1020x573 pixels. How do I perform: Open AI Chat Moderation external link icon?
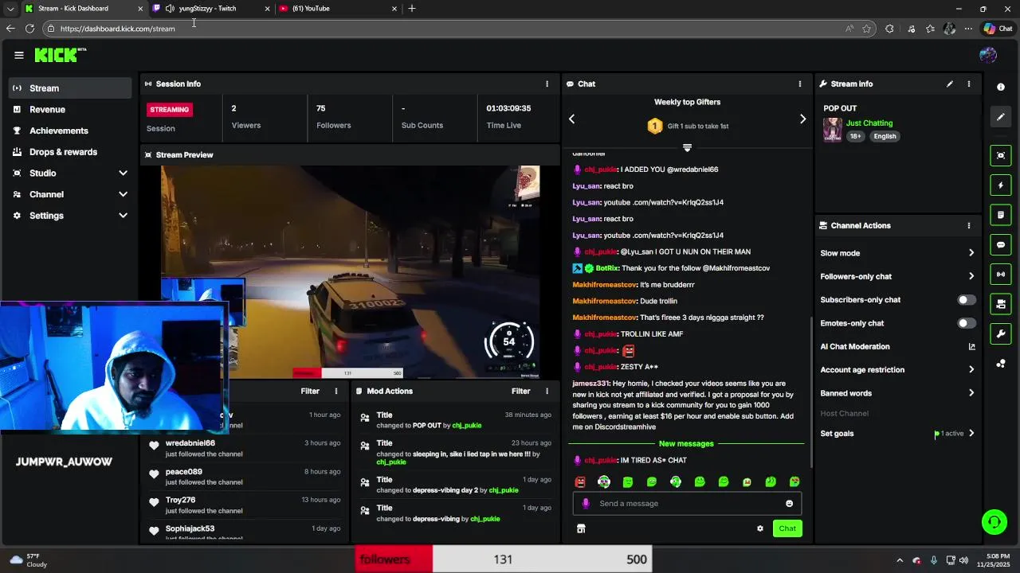[x=971, y=347]
